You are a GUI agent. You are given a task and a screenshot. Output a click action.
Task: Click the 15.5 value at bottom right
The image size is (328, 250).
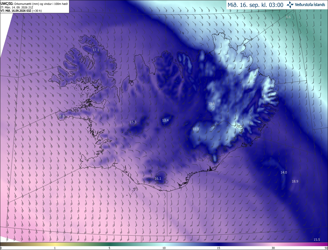tap(317, 240)
